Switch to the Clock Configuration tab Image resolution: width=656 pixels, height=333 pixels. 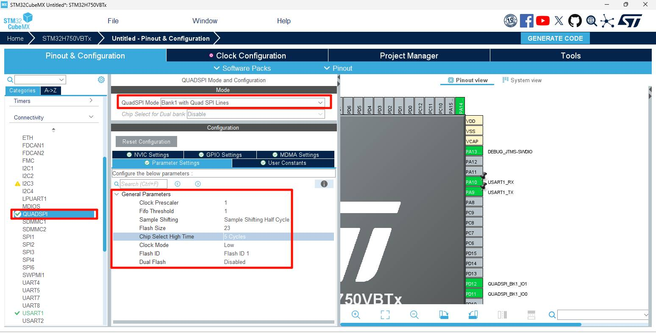[x=247, y=55]
